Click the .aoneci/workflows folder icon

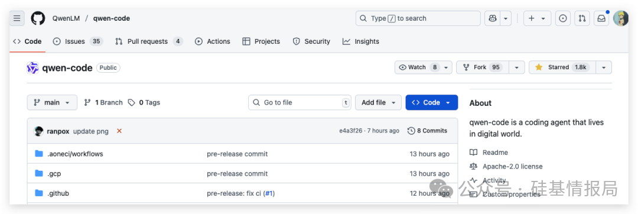(39, 154)
